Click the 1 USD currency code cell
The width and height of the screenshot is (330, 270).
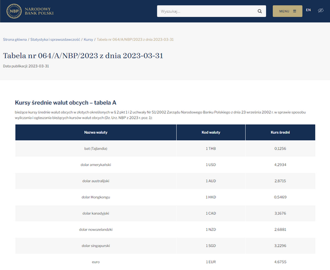211,165
